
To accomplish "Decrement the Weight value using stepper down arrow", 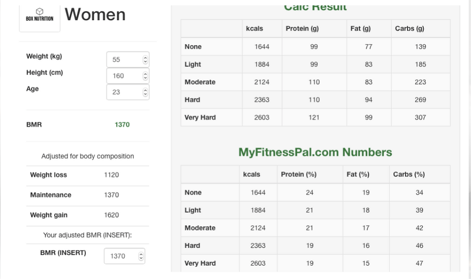I will pyautogui.click(x=146, y=62).
